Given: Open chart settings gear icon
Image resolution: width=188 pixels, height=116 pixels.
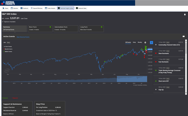Looking at the screenshot, I should [x=145, y=42].
